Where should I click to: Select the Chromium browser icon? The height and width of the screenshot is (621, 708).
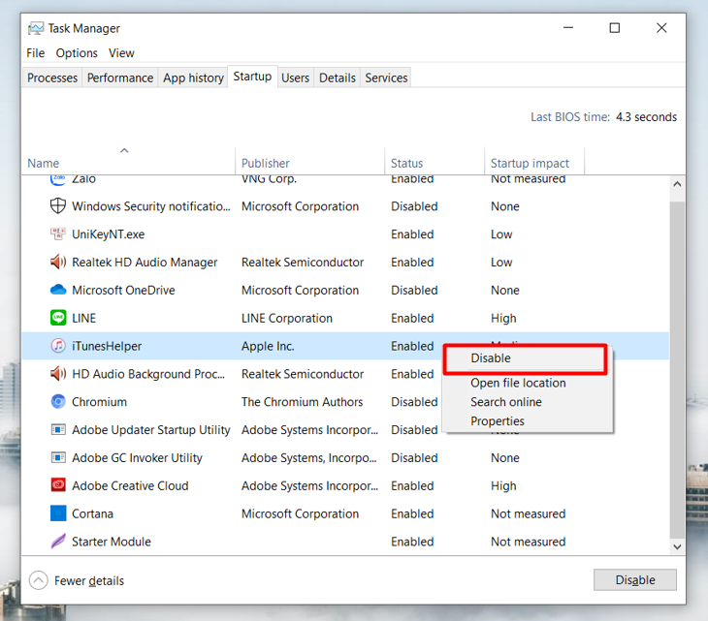pos(58,402)
